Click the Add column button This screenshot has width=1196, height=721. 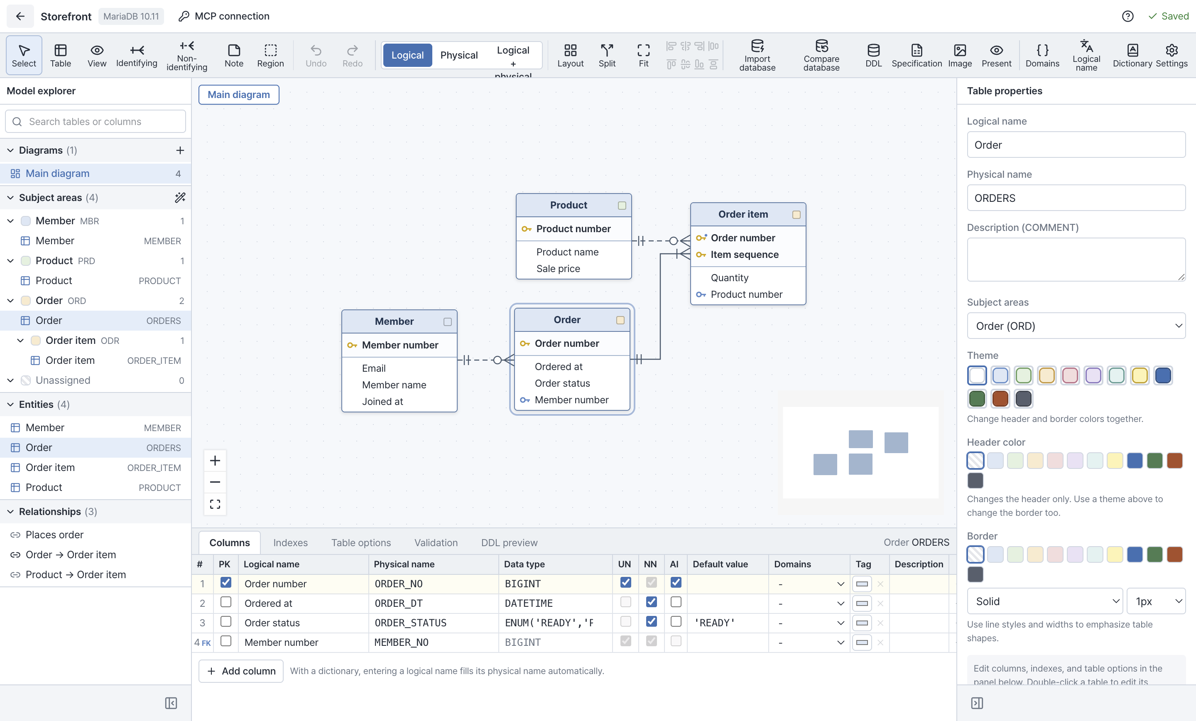[241, 671]
